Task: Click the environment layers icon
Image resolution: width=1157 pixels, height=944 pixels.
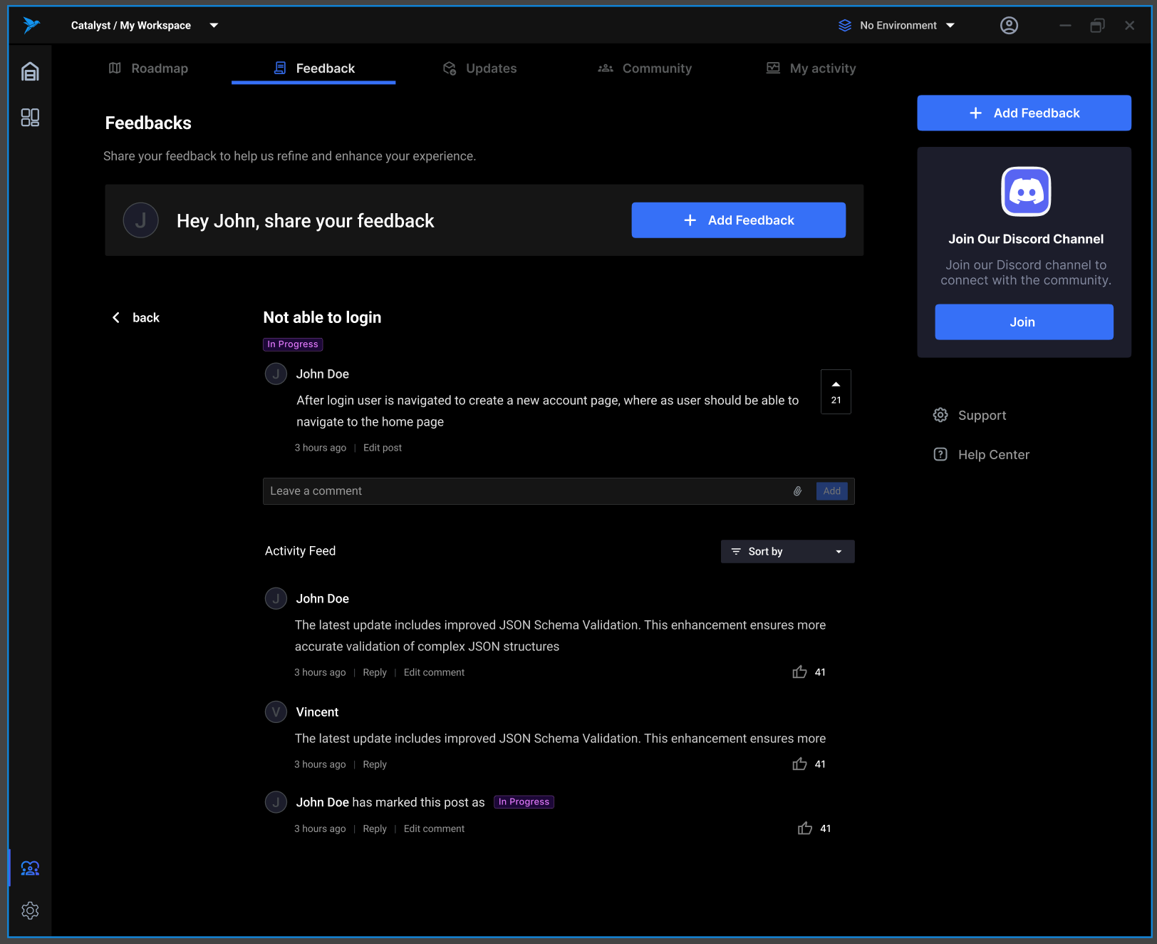Action: (x=845, y=26)
